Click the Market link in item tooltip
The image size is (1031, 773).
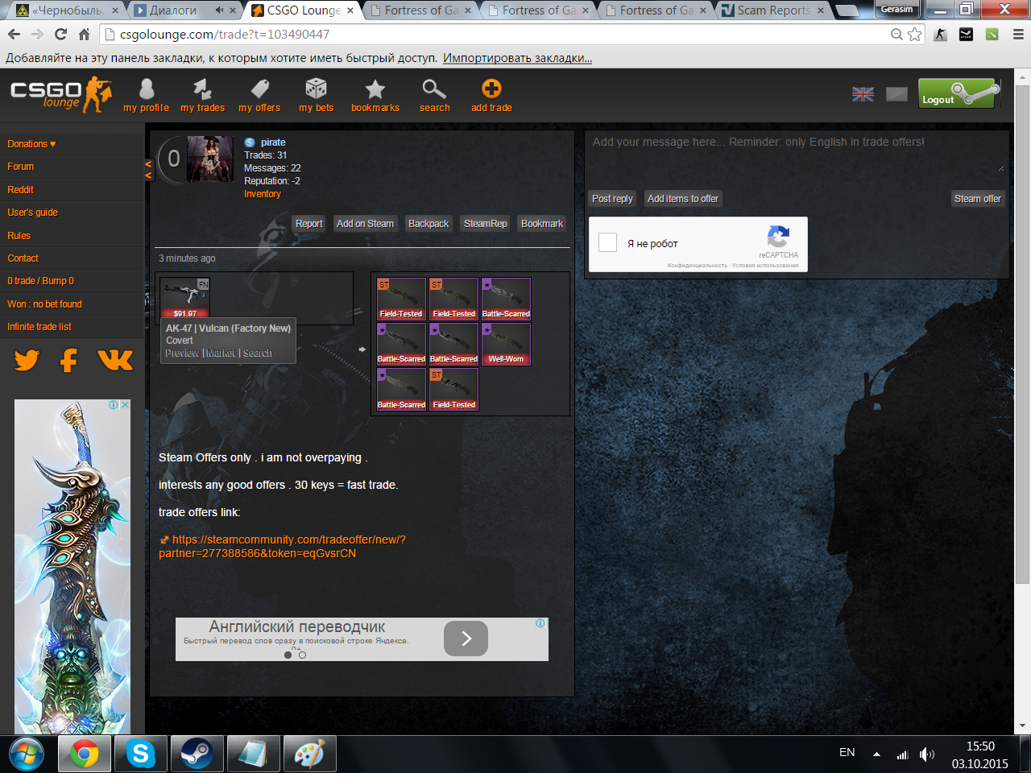tap(221, 353)
